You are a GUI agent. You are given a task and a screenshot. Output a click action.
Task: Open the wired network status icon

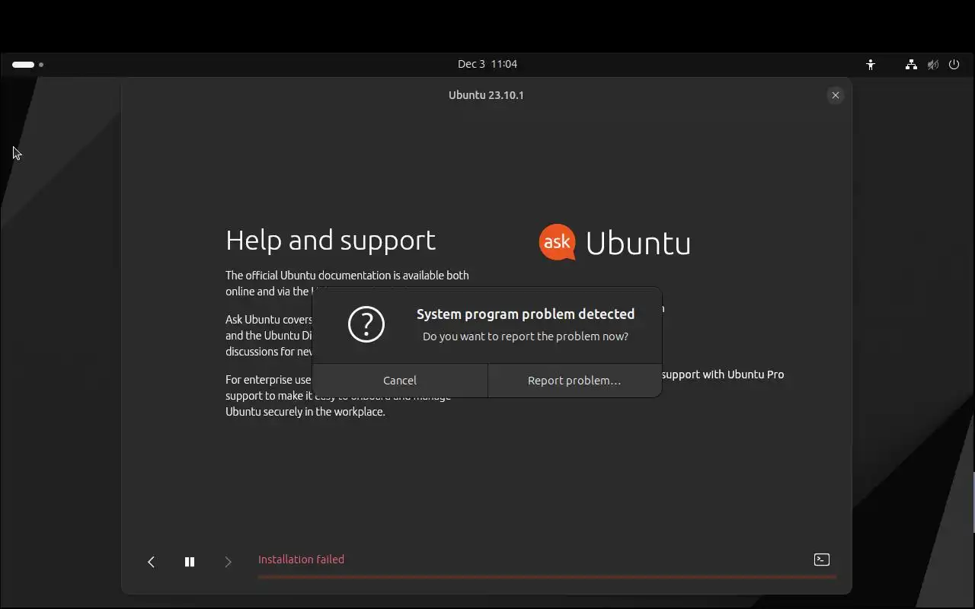point(911,65)
